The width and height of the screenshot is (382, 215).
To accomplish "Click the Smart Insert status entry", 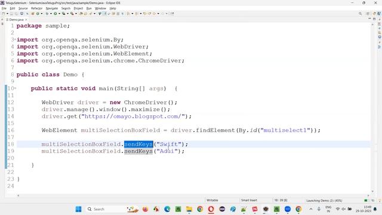I will coord(249,200).
